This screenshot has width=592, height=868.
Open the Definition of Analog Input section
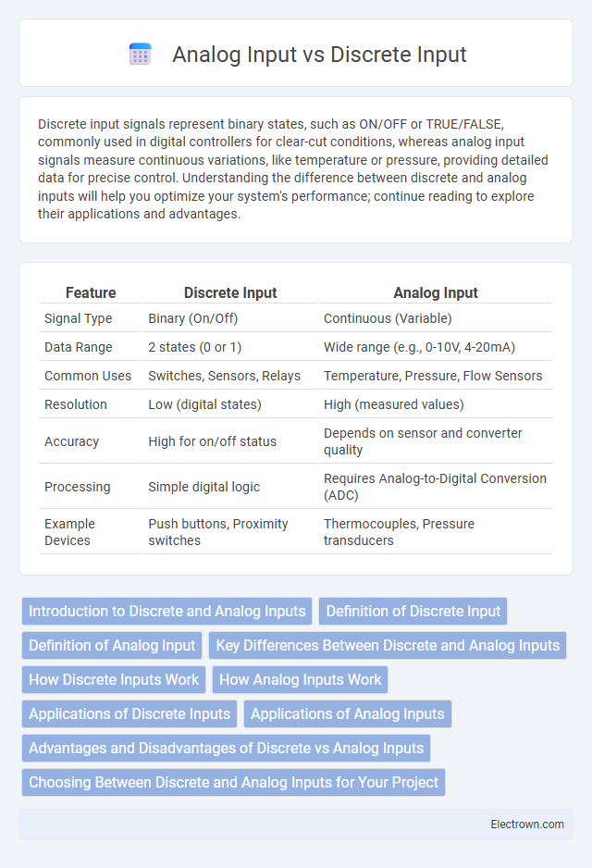(x=112, y=646)
